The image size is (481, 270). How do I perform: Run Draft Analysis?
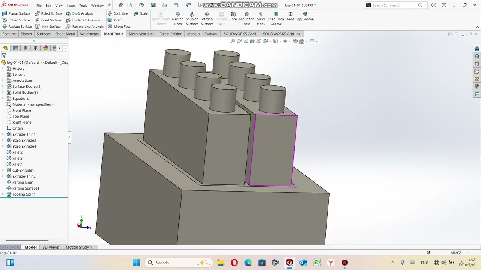point(79,13)
